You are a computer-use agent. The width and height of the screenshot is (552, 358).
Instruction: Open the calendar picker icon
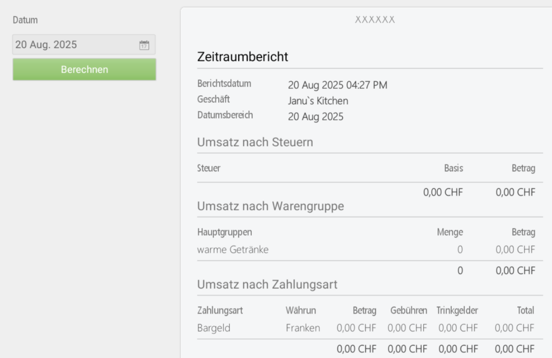144,45
